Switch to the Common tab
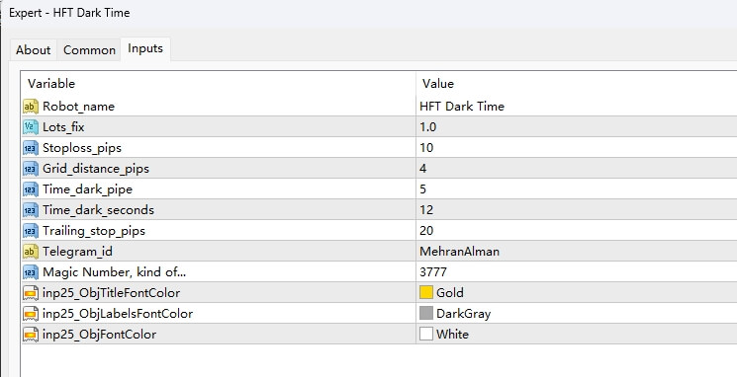The height and width of the screenshot is (377, 737). pos(89,49)
